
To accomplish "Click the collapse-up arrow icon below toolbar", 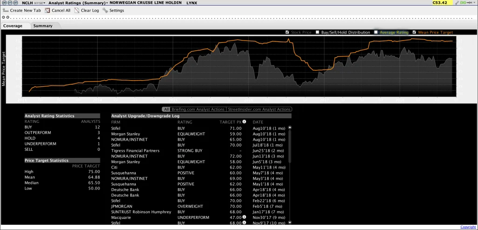I will pyautogui.click(x=3, y=17).
